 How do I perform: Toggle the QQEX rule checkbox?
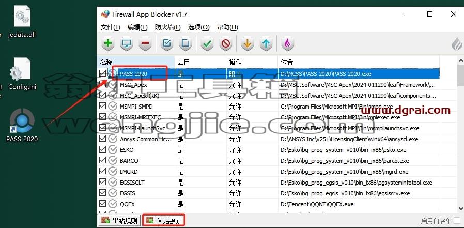coord(102,203)
